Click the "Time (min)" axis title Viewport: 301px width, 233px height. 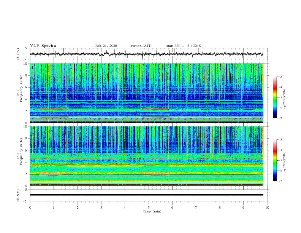tap(152, 211)
